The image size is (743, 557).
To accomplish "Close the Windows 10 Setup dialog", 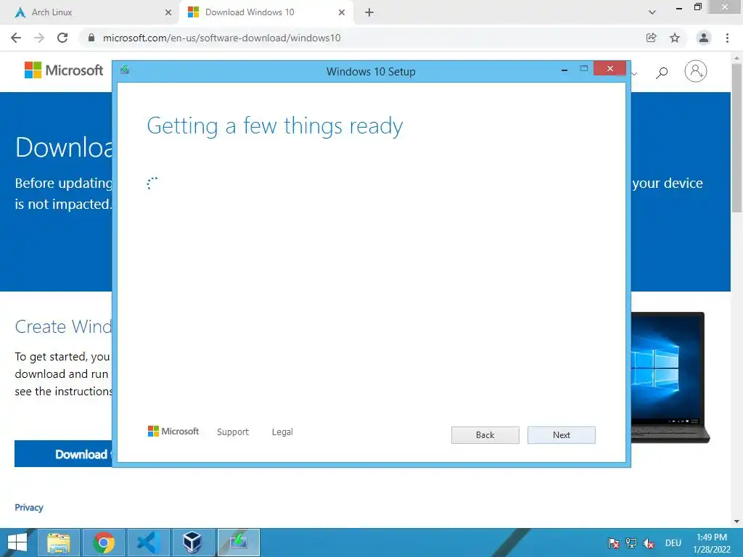I will coord(609,69).
